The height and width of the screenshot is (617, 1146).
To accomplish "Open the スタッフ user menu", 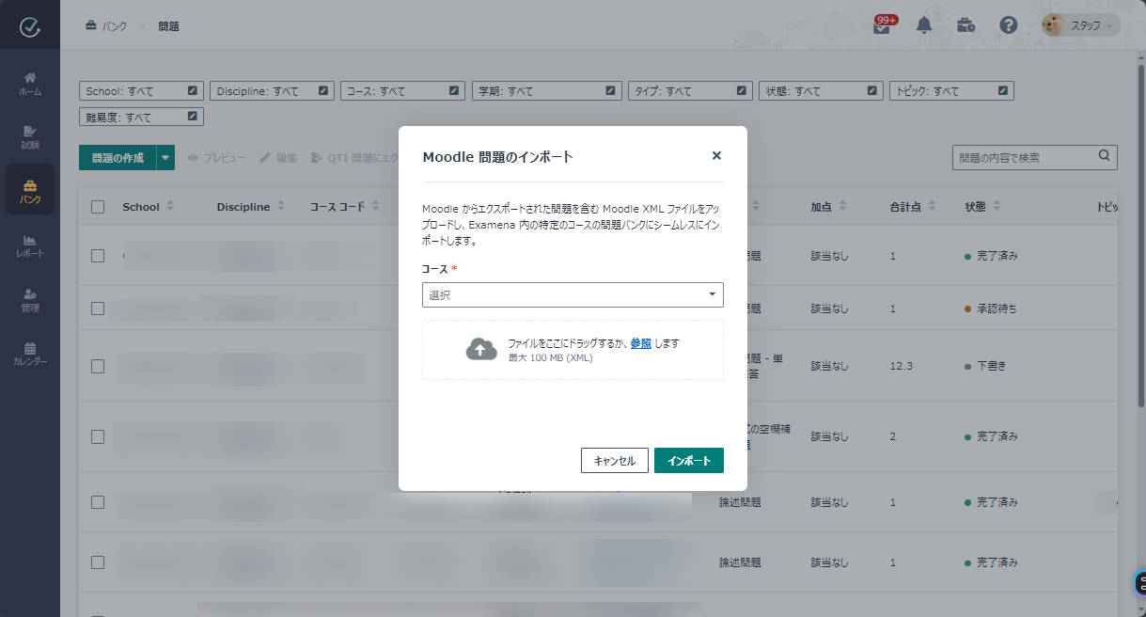I will (1082, 25).
